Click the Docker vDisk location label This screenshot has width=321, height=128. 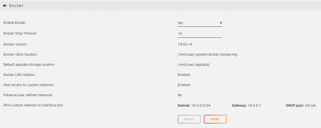point(20,55)
